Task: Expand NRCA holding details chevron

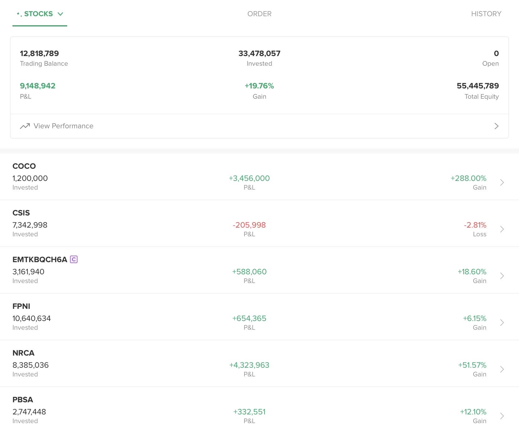Action: pos(502,369)
